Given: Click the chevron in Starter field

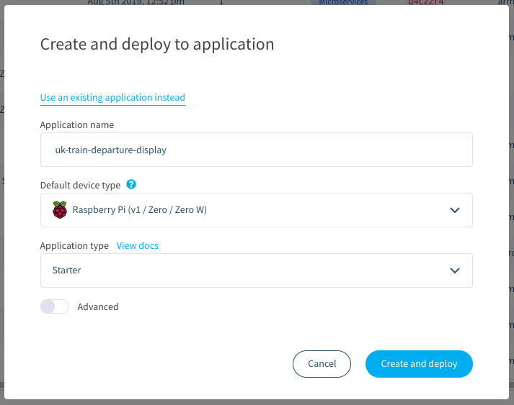Looking at the screenshot, I should [454, 270].
